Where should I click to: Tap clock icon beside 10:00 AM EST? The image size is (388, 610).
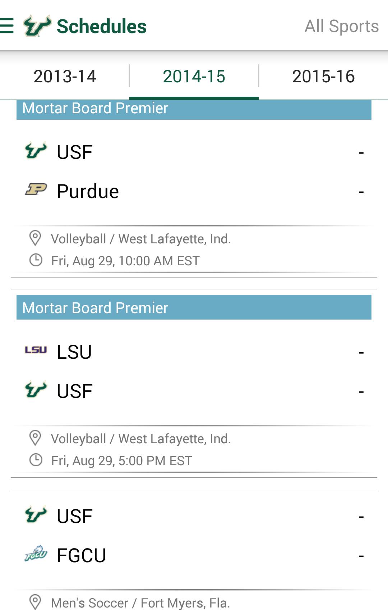[x=36, y=260]
